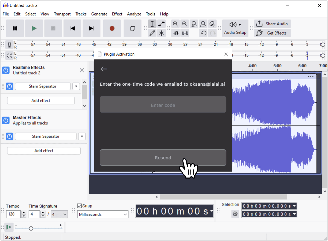Click the speaker playback meter icon
This screenshot has height=241, width=328.
click(x=9, y=56)
